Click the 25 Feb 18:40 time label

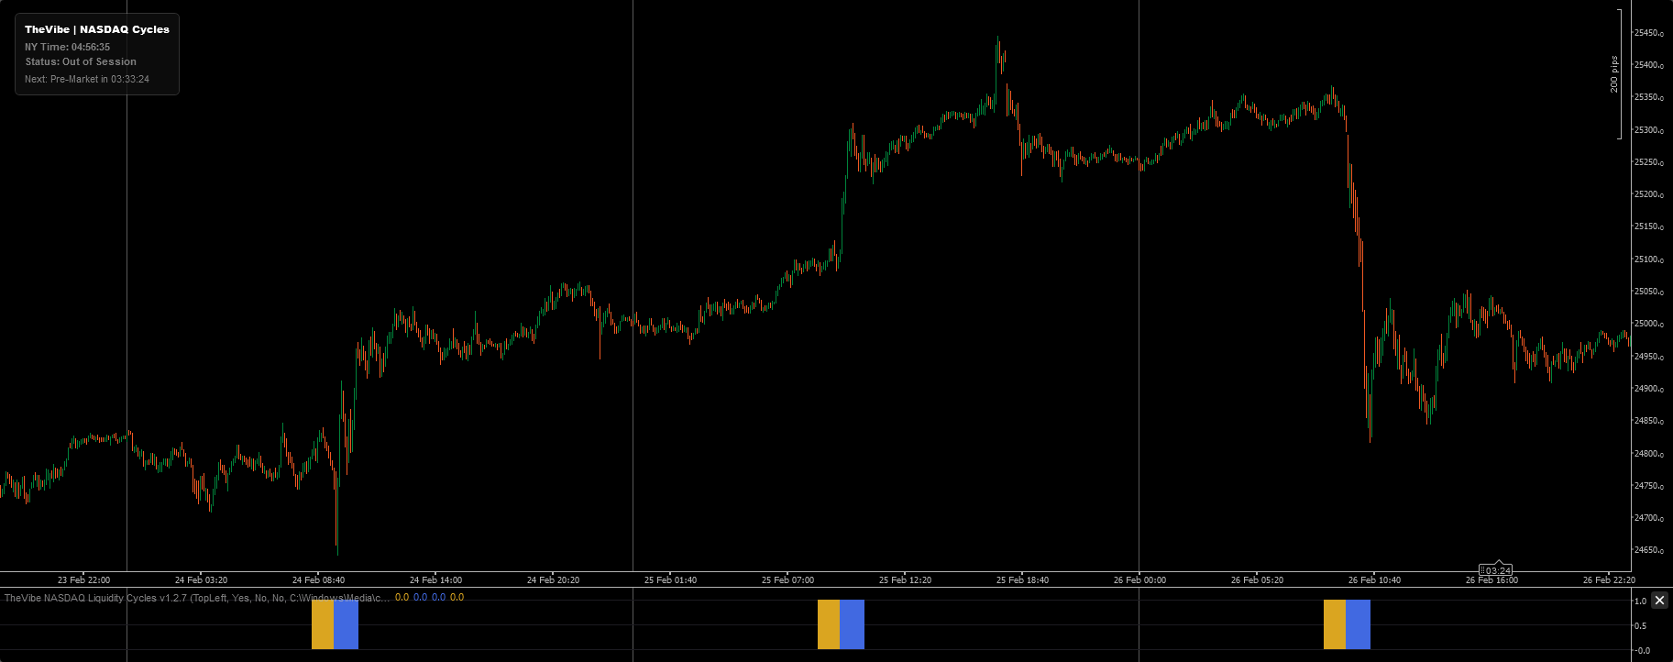pos(1022,580)
